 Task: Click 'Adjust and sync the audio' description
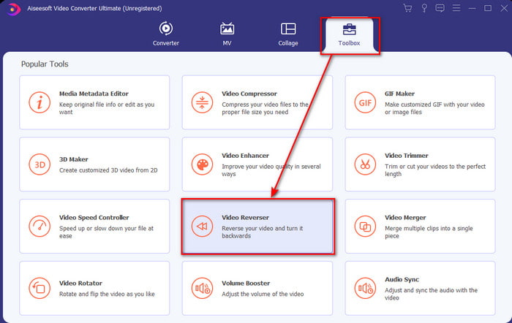tap(431, 294)
